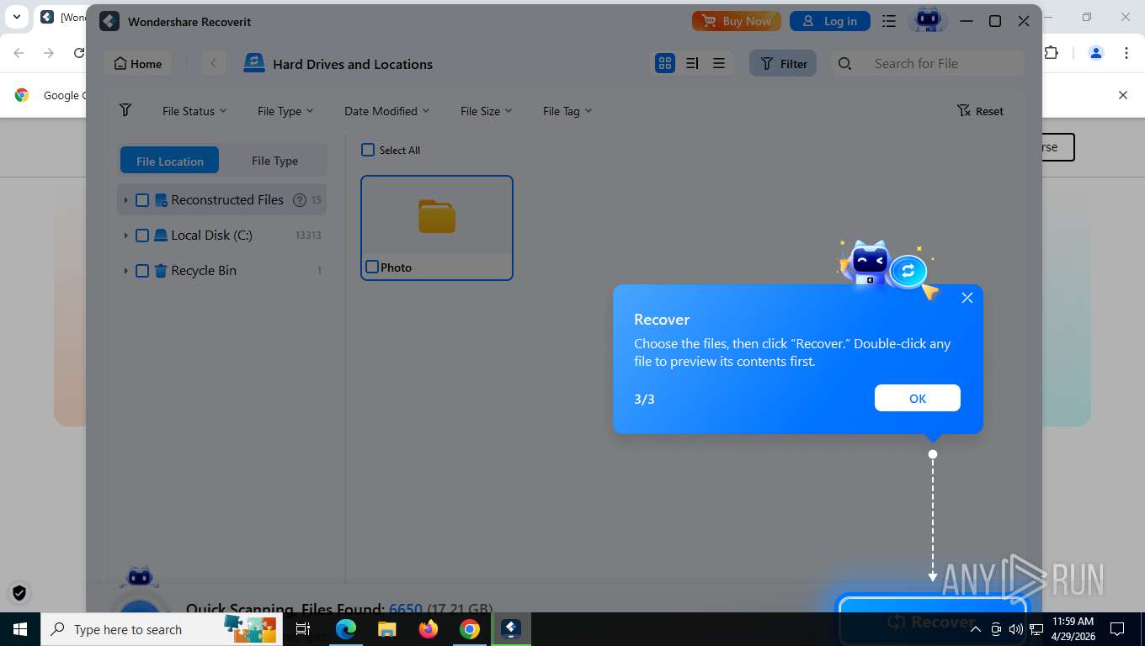Open the File Status dropdown
Screen dimensions: 1145x646
tap(194, 111)
